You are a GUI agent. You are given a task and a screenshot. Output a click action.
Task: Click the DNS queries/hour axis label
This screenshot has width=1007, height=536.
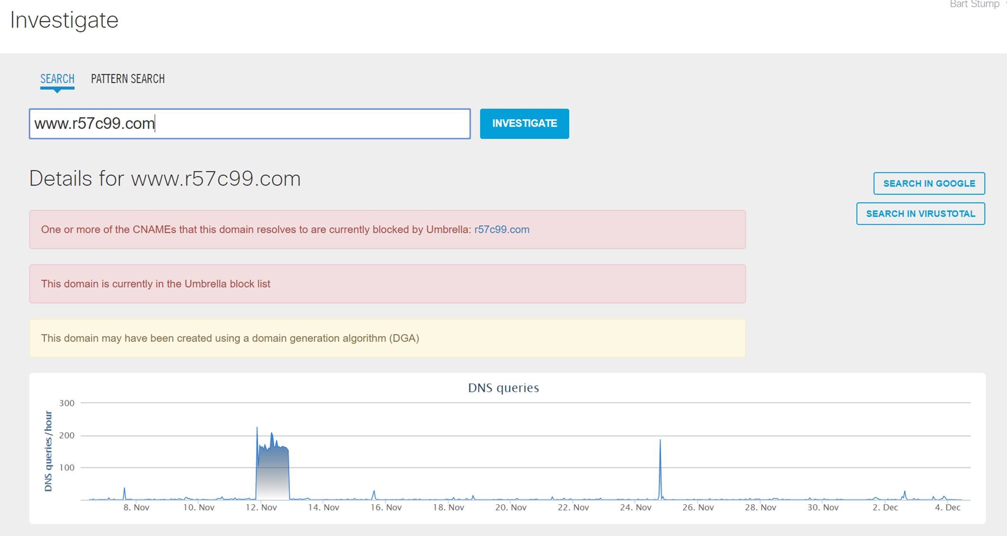coord(48,451)
